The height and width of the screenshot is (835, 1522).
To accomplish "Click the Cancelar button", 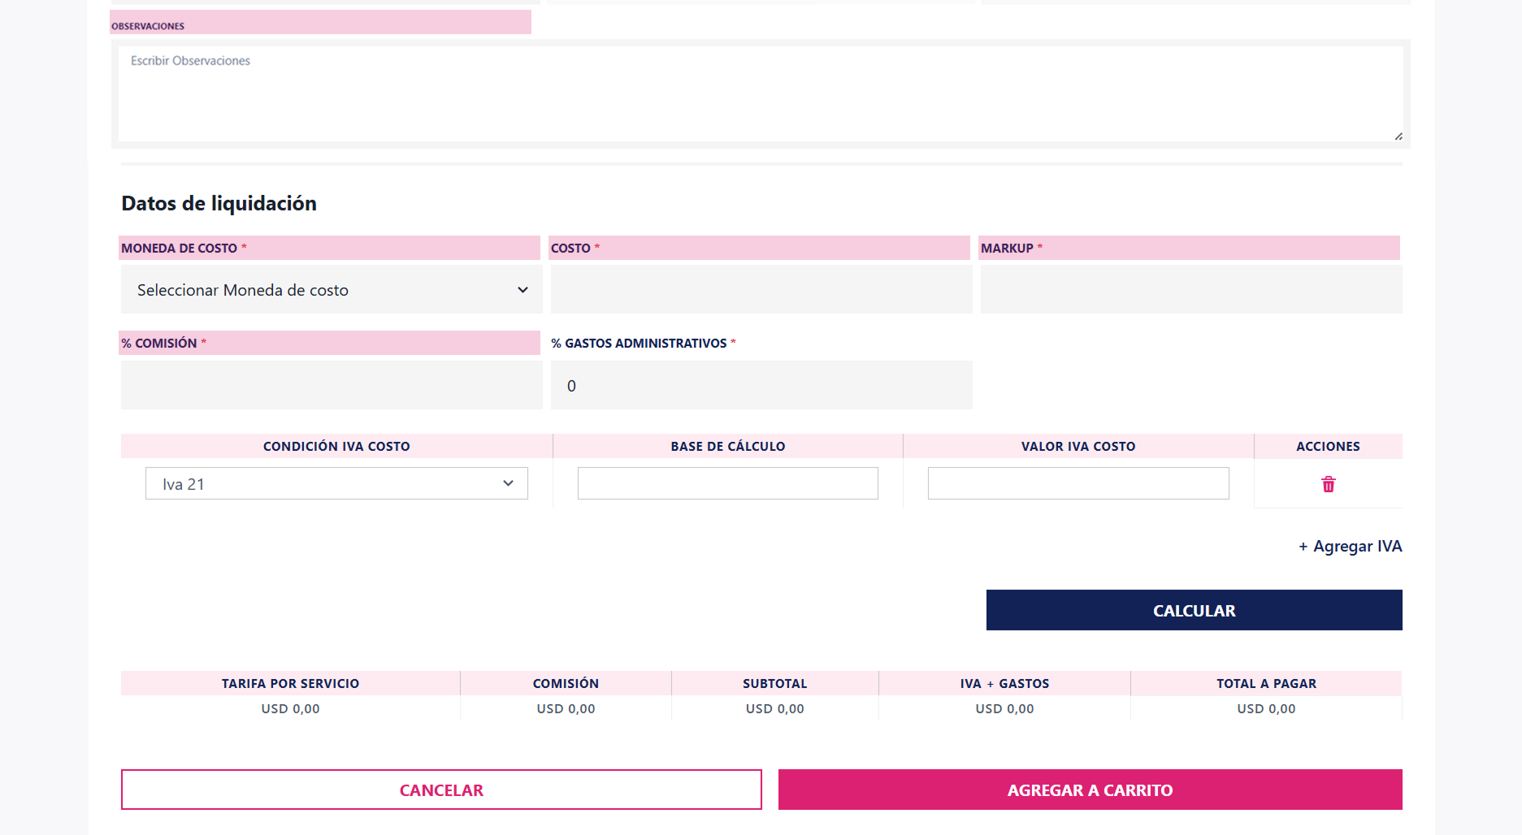I will click(x=441, y=790).
